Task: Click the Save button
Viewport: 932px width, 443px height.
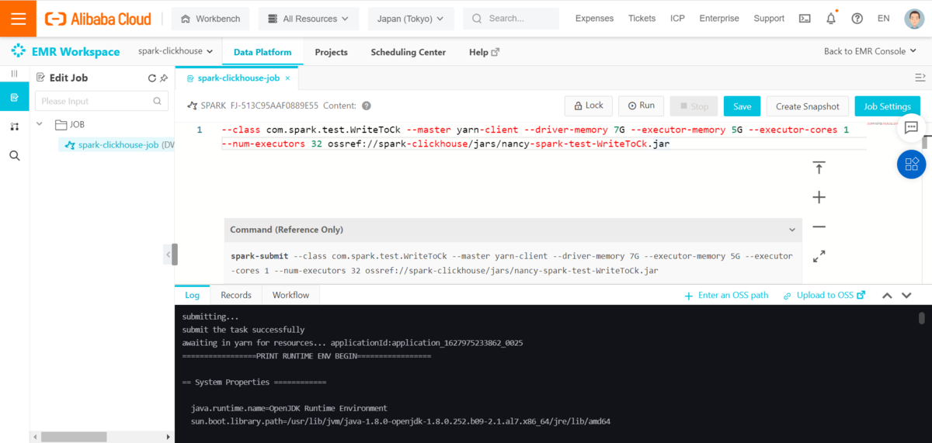Action: [742, 106]
